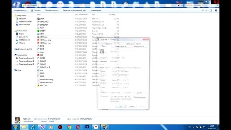
Task: Select the RED icon file
Action: point(38,55)
